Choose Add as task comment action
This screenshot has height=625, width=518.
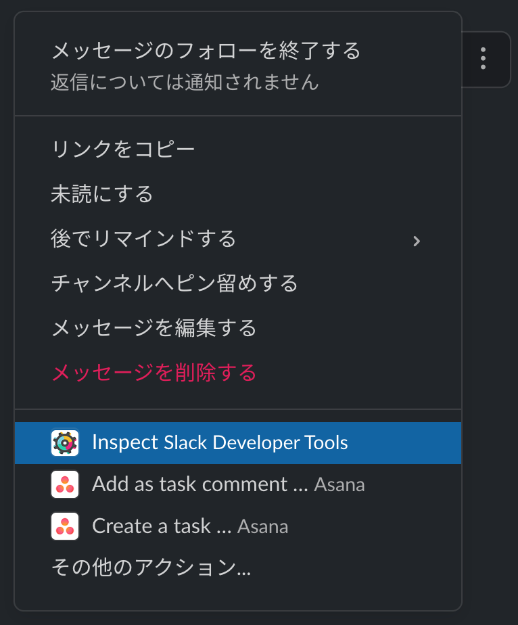point(199,484)
